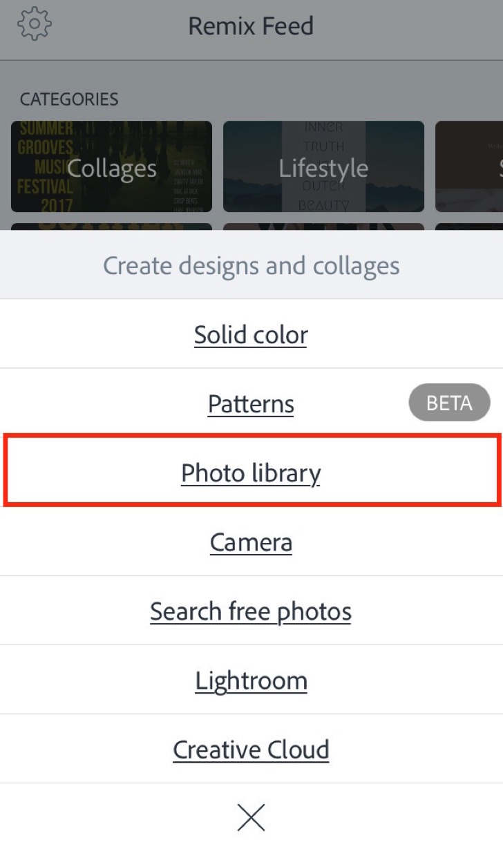Tap the partially visible category tile at right edge

[x=470, y=166]
